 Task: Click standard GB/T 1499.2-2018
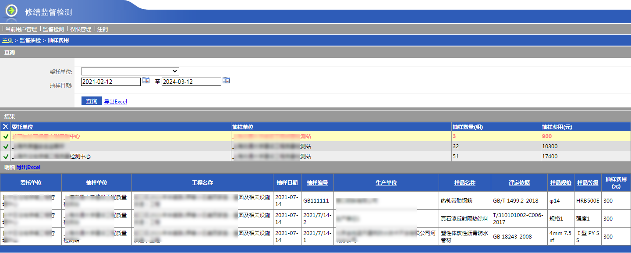click(x=515, y=200)
